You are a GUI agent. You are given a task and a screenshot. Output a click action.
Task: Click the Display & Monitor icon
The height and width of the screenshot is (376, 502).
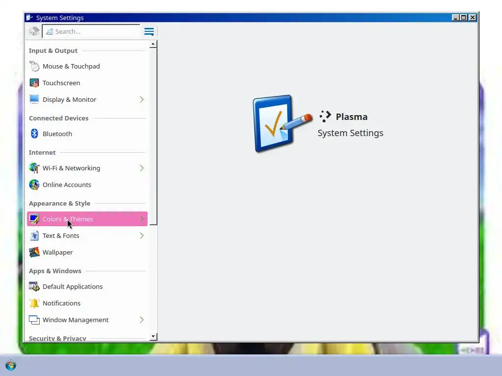[x=34, y=99]
